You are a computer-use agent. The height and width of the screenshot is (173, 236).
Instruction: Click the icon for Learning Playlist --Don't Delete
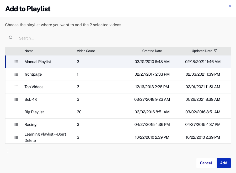pyautogui.click(x=16, y=137)
